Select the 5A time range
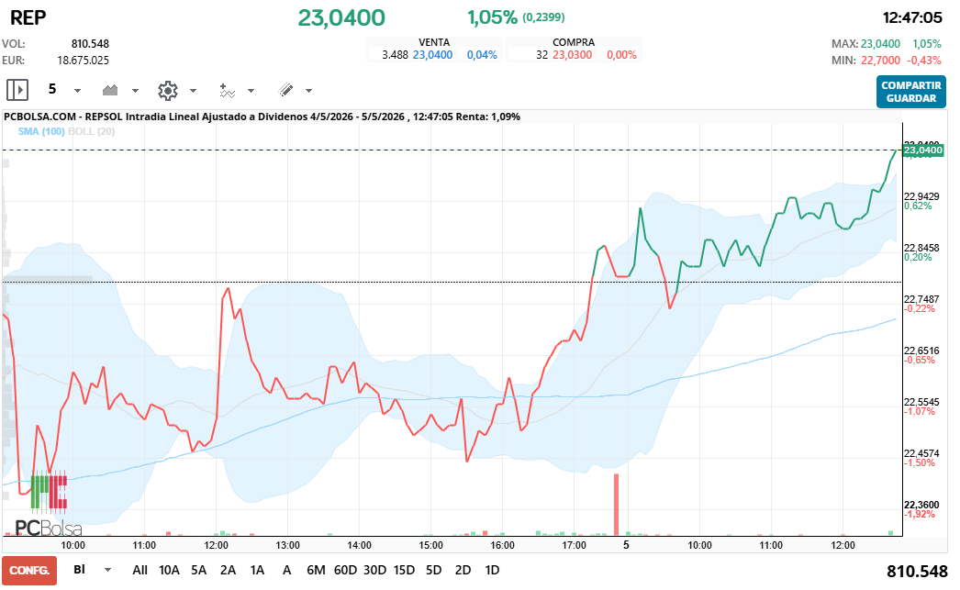Viewport: 960px width, 590px height. point(198,570)
